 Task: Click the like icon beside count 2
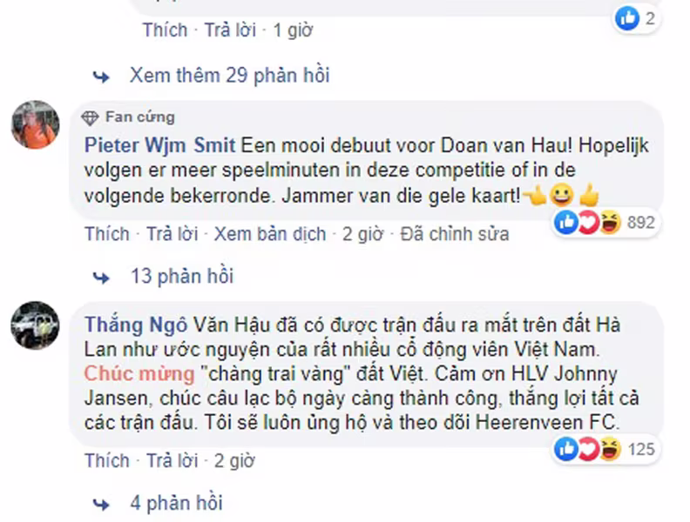coord(627,18)
